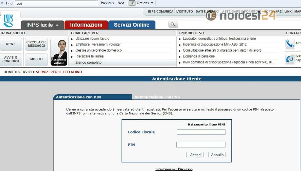This screenshot has width=301, height=171.
Task: Select the magnifier search icon
Action: pyautogui.click(x=173, y=25)
